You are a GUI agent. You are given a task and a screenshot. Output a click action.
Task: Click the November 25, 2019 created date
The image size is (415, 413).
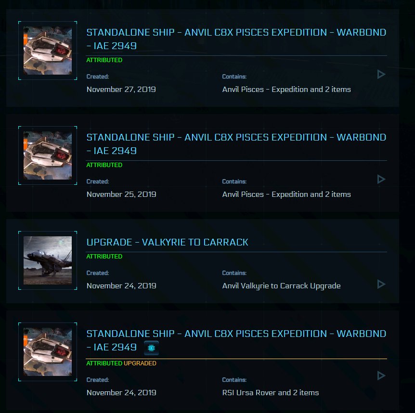(x=121, y=194)
